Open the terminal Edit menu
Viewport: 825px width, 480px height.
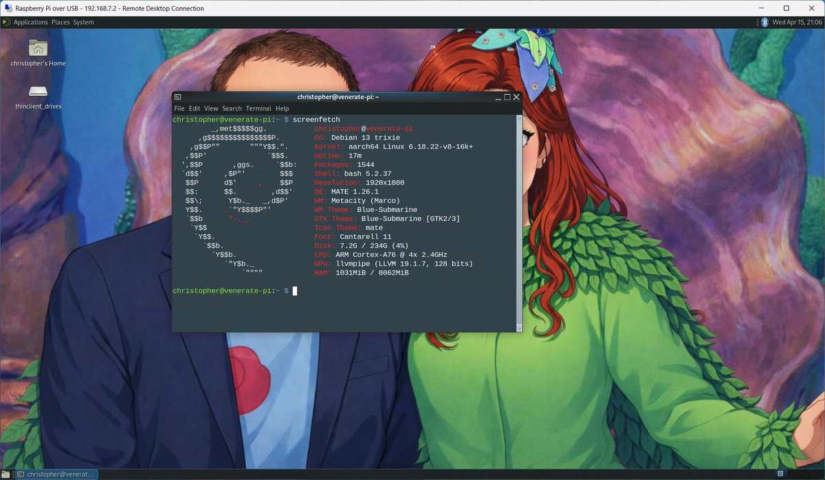tap(195, 108)
